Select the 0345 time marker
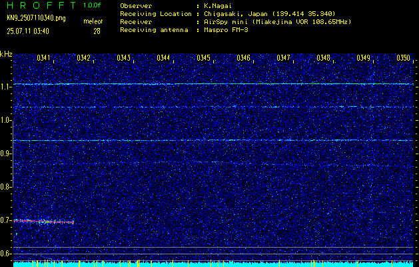The width and height of the screenshot is (419, 267). (x=203, y=58)
